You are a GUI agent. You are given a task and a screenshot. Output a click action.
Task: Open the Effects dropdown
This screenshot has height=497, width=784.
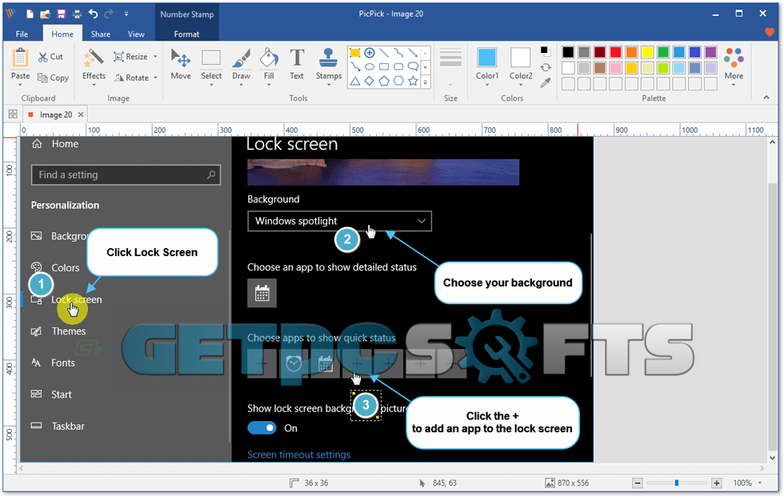(94, 85)
